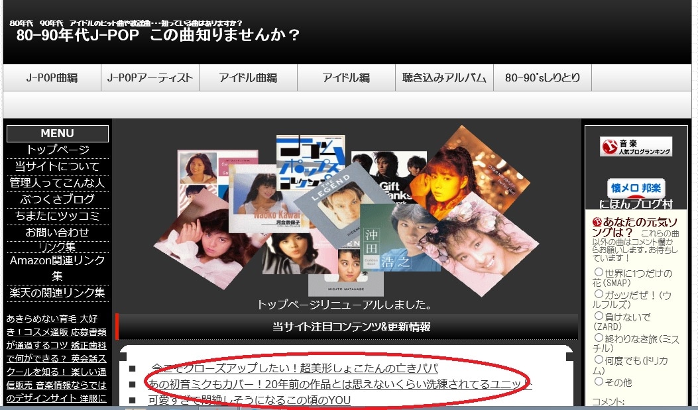Click the 音楽 人気ブログランキング banner icon
Screen dimensions: 698x410
pyautogui.click(x=636, y=147)
